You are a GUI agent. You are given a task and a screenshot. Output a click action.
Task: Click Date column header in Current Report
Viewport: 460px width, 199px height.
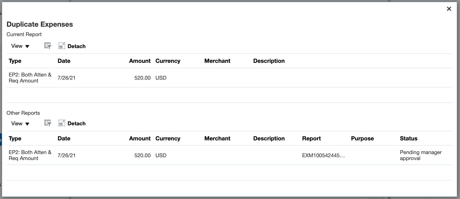[x=64, y=61]
